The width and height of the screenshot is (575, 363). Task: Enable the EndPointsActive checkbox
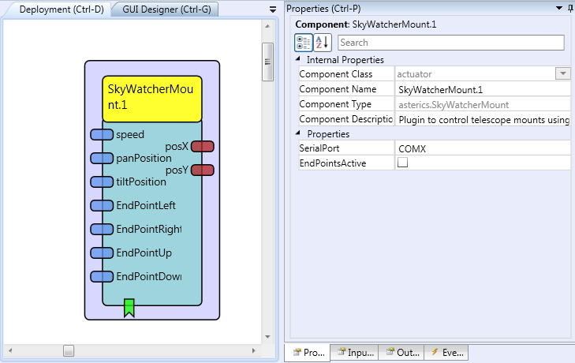(402, 163)
